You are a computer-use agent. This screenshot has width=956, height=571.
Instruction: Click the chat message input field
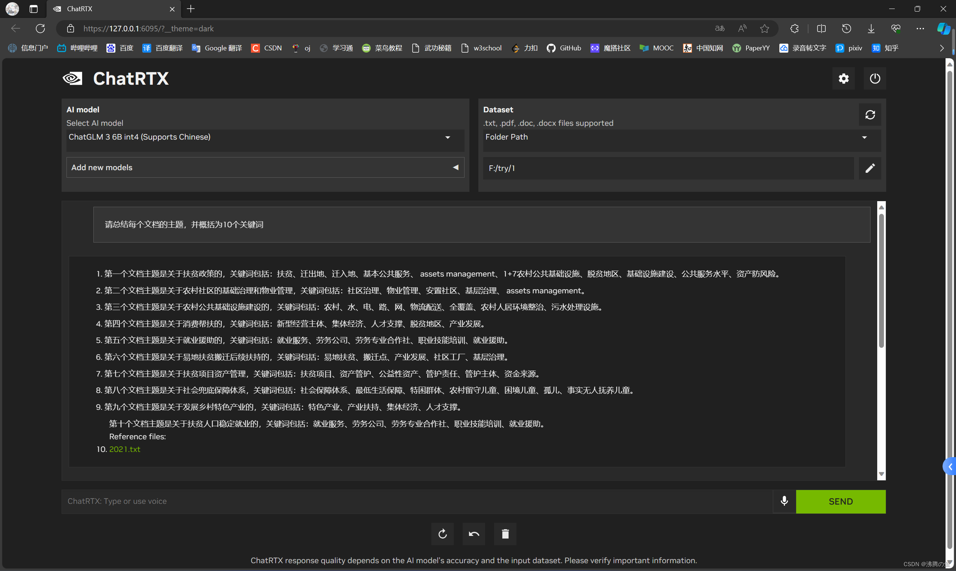(x=416, y=501)
